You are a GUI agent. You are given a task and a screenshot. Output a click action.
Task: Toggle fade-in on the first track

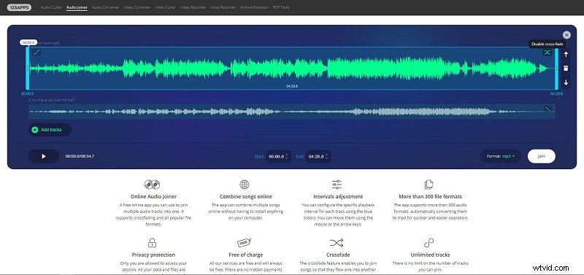coord(36,53)
